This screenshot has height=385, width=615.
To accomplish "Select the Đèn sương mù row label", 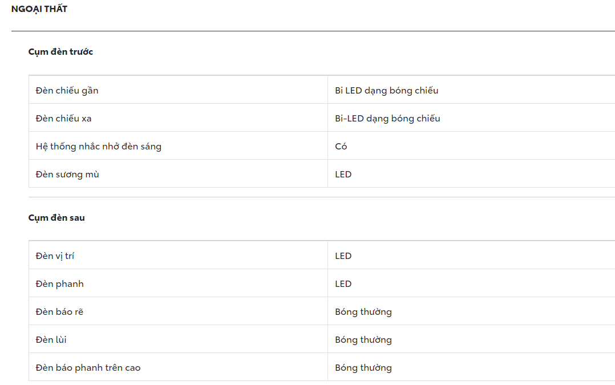I will pyautogui.click(x=67, y=175).
